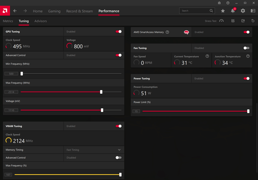Click the page vertical scrollbar
Screen dimensions: 258x180
tap(257, 138)
